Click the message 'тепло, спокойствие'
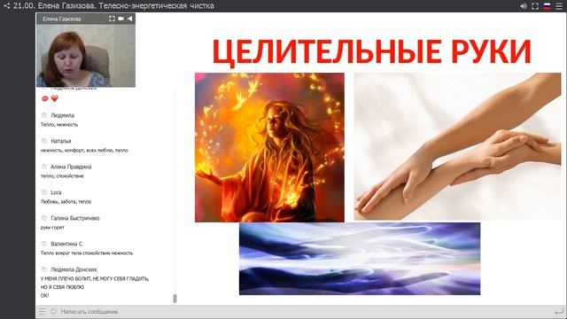 [62, 175]
